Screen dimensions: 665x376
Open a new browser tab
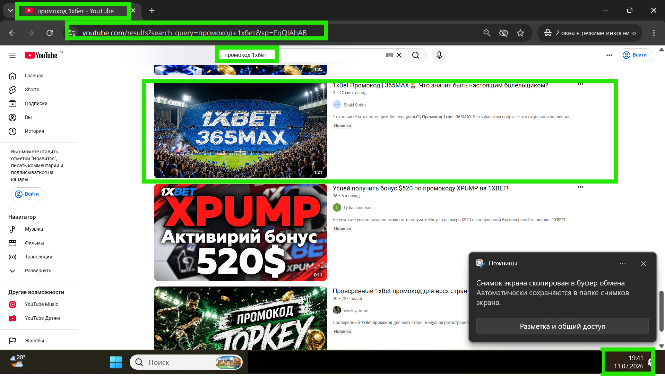[x=152, y=11]
